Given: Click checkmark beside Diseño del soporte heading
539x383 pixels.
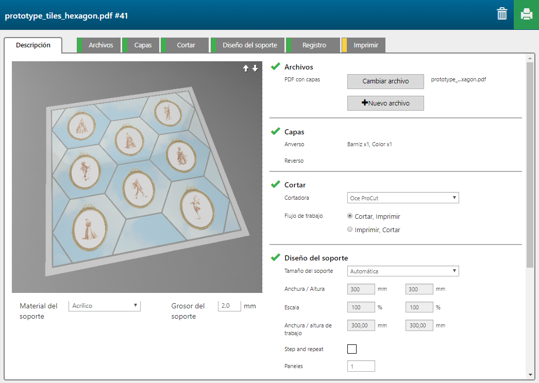Looking at the screenshot, I should [x=275, y=257].
